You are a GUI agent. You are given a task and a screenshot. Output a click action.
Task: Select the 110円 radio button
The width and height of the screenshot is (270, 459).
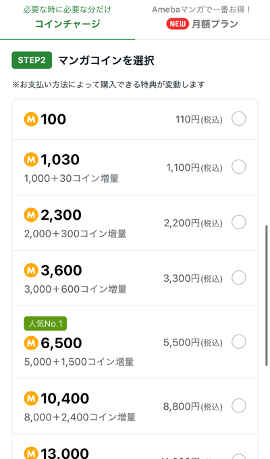[x=239, y=119]
